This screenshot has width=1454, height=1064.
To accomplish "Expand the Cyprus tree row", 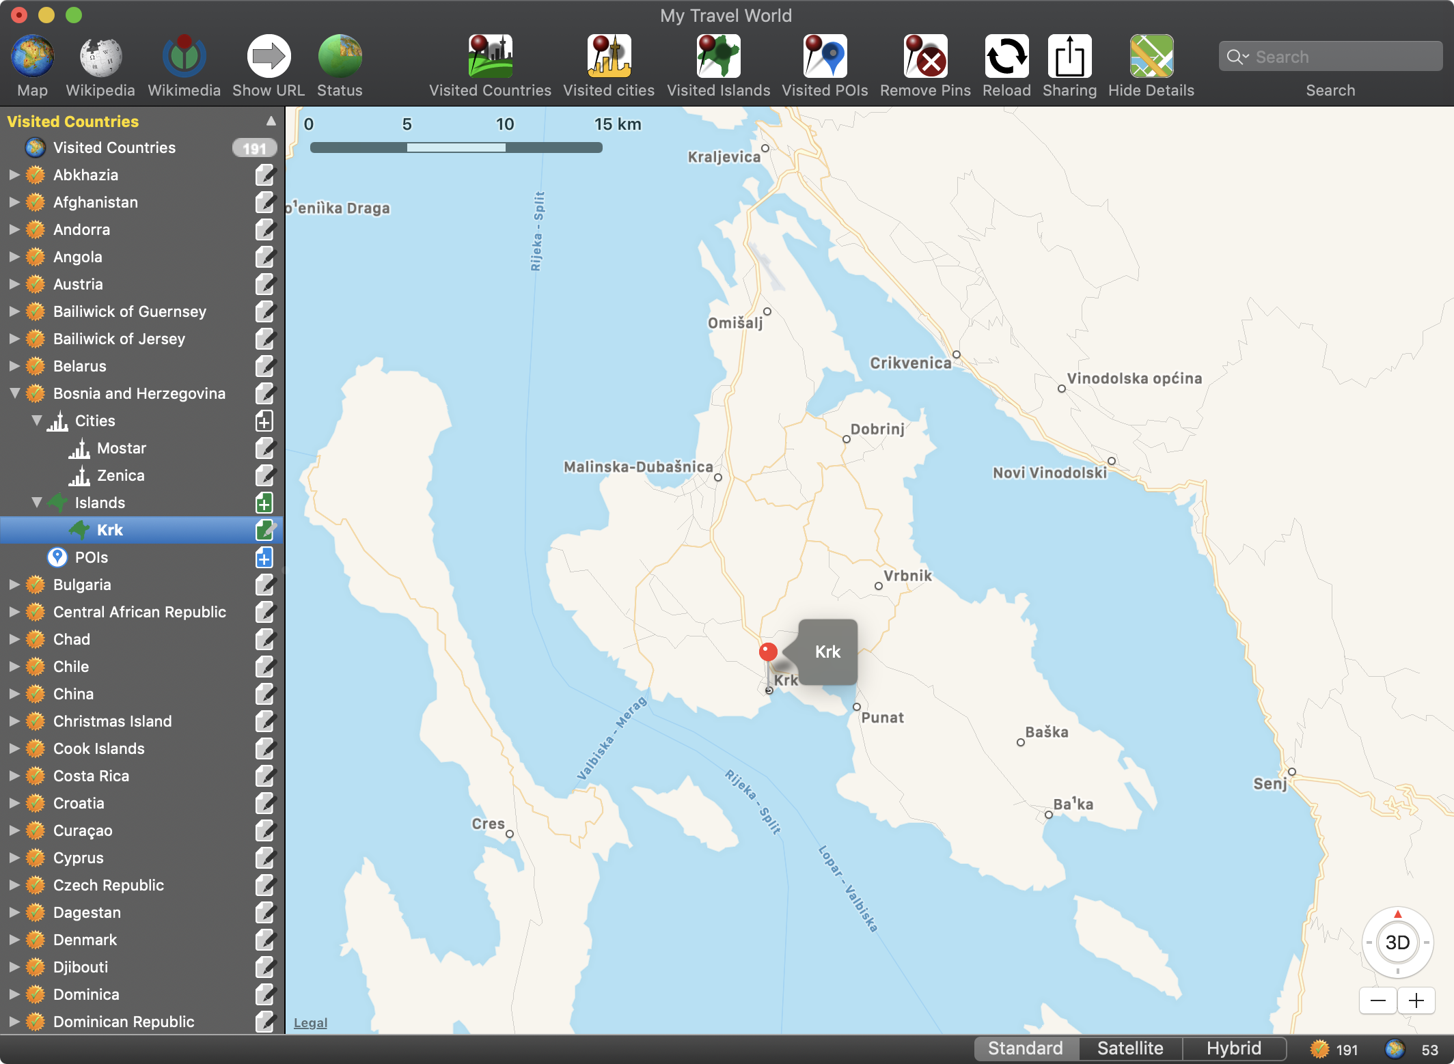I will (x=14, y=858).
